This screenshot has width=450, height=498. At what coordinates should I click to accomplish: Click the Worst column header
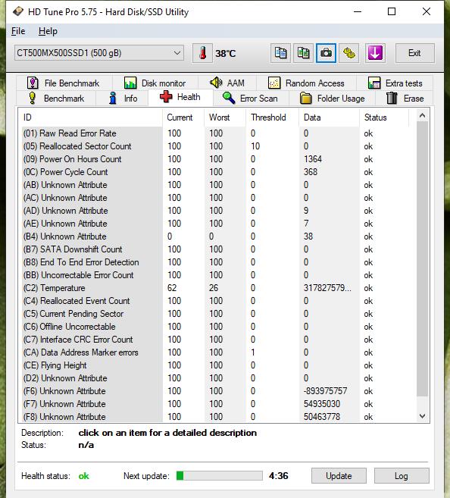coord(225,117)
